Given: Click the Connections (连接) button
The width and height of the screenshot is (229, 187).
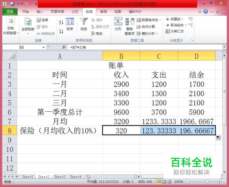Looking at the screenshot, I should click(x=42, y=20).
